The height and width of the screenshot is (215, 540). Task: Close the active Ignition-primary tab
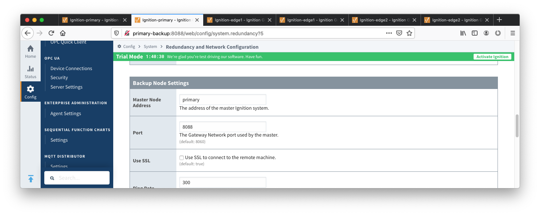pyautogui.click(x=197, y=20)
